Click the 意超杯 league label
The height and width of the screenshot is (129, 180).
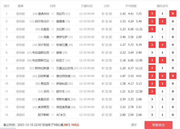[x=20, y=115]
